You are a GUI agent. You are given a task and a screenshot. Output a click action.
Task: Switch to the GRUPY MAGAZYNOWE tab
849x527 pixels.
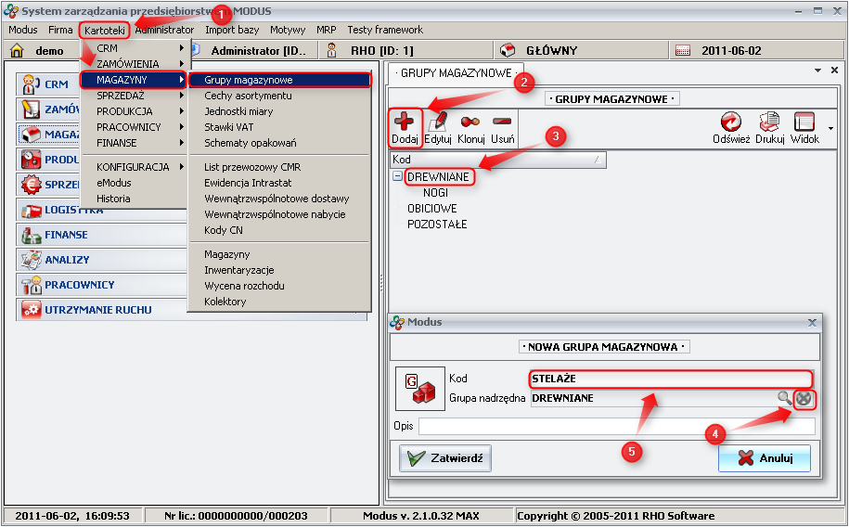coord(456,73)
